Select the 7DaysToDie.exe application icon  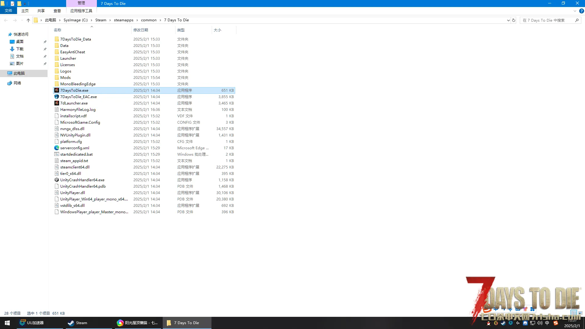point(57,90)
